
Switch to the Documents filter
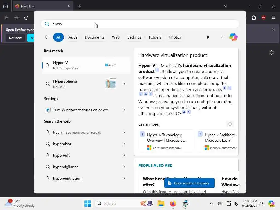(x=94, y=37)
